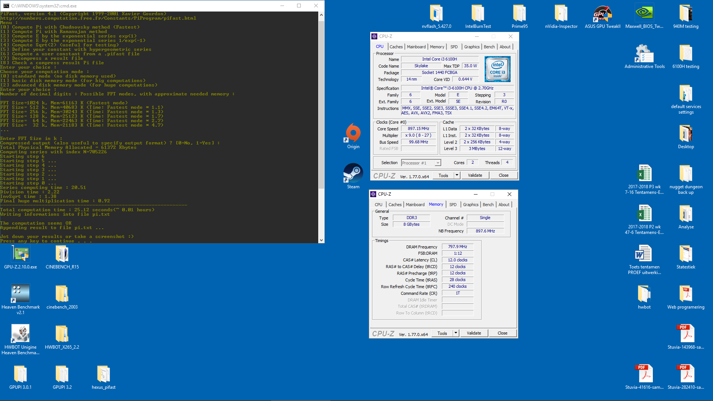Expand Tools dropdown arrow in top CPU-Z

(x=457, y=175)
